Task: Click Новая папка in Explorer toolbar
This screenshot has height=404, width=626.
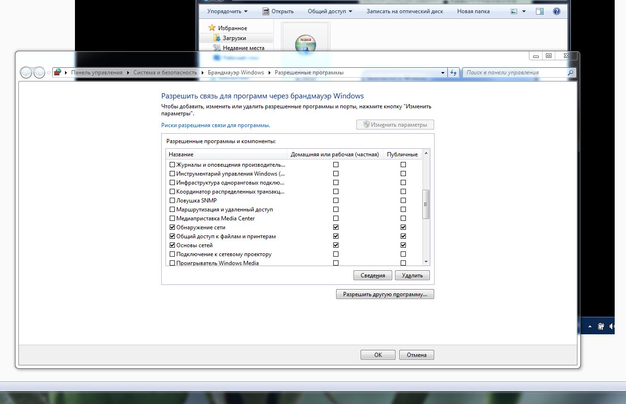Action: click(x=473, y=11)
